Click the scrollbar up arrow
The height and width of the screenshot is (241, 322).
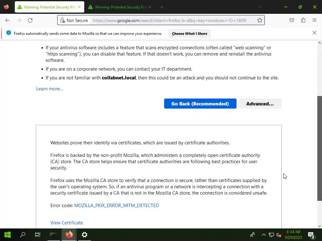tap(319, 43)
